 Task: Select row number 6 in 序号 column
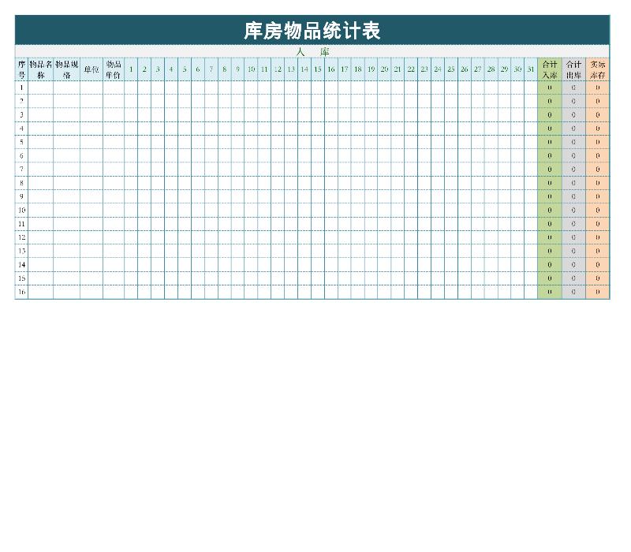click(22, 155)
